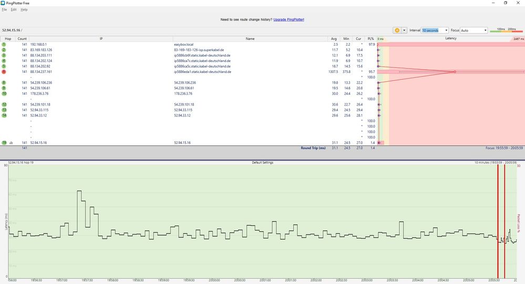
Task: Click the Name column header
Action: (250, 39)
